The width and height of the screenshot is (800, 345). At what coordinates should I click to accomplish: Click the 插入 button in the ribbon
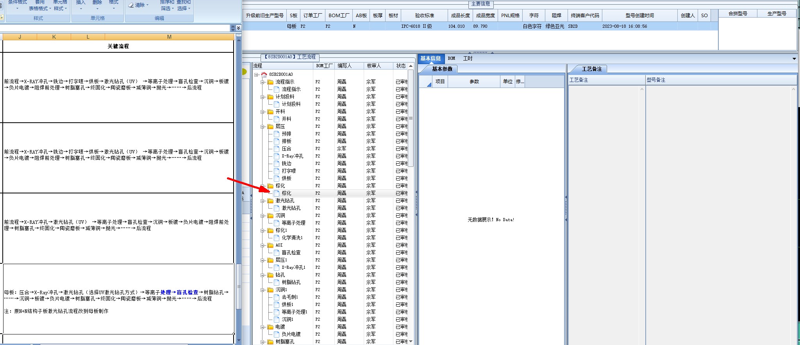point(80,5)
